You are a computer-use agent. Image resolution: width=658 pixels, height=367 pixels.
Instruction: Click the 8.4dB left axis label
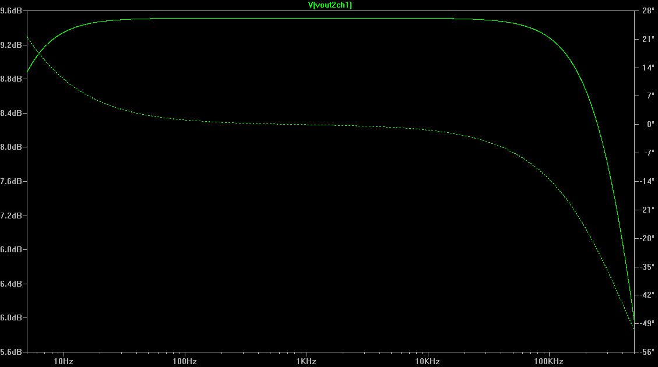[x=11, y=113]
